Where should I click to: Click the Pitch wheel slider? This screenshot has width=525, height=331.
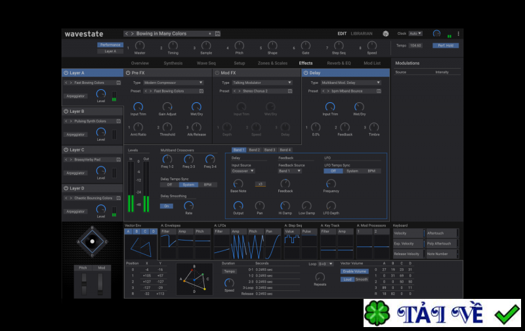point(84,284)
